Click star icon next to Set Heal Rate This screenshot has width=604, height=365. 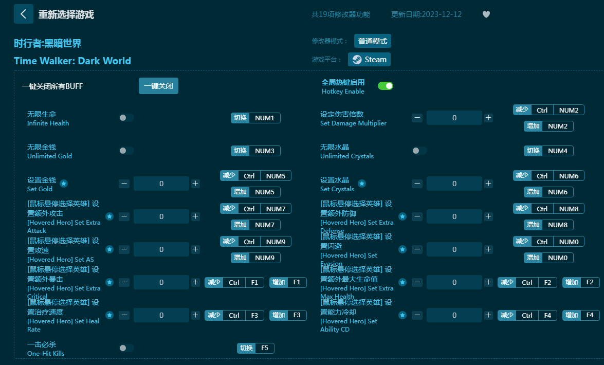tap(109, 315)
